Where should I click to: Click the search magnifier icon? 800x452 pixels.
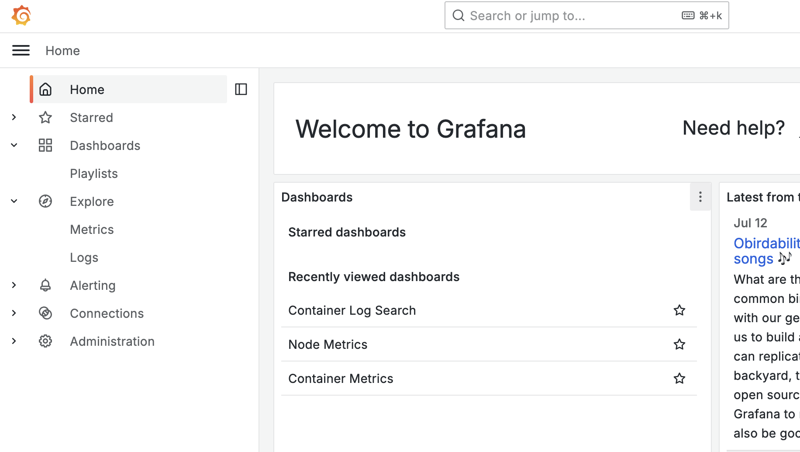(458, 16)
